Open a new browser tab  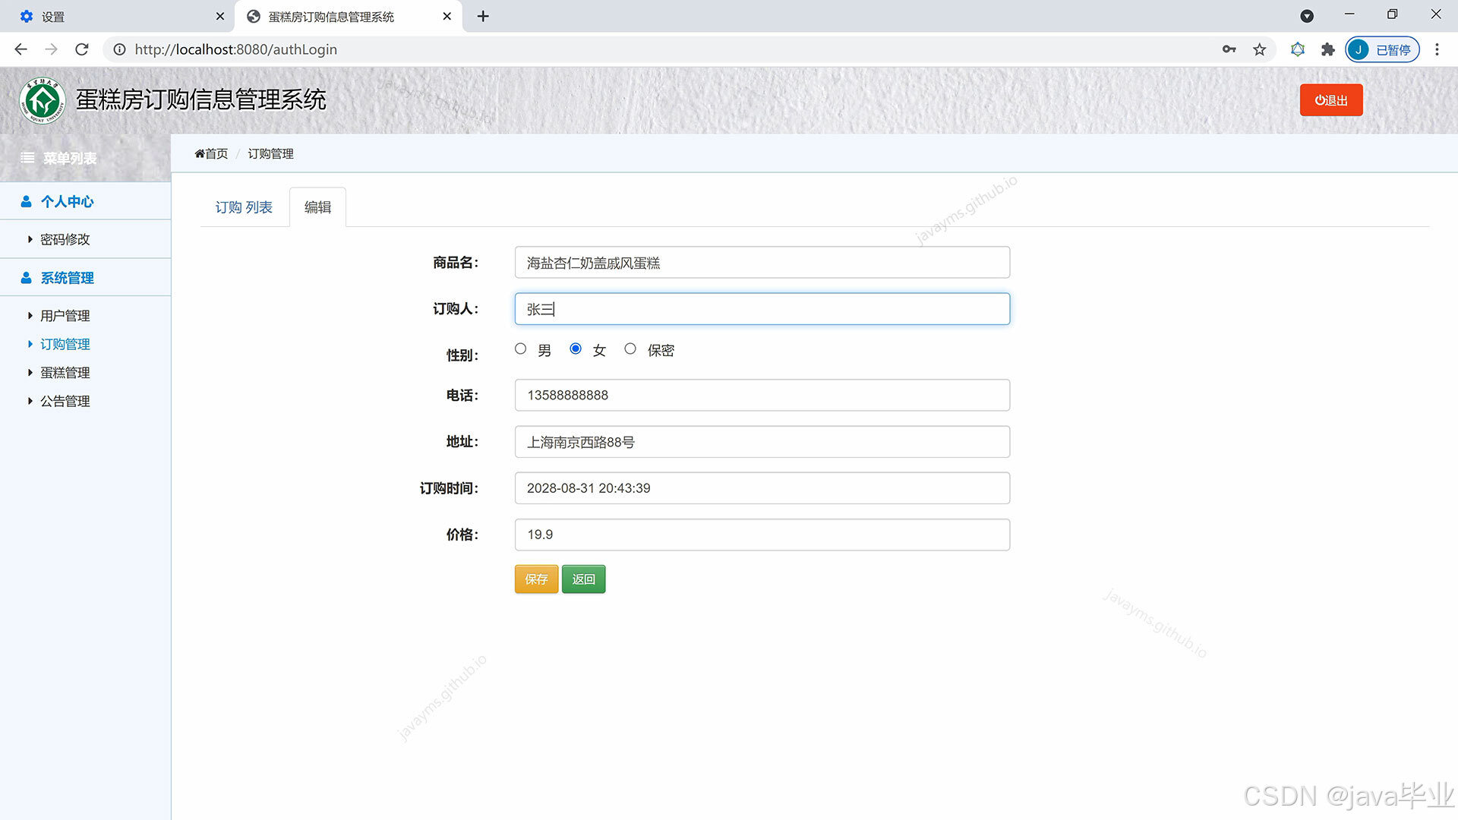483,16
